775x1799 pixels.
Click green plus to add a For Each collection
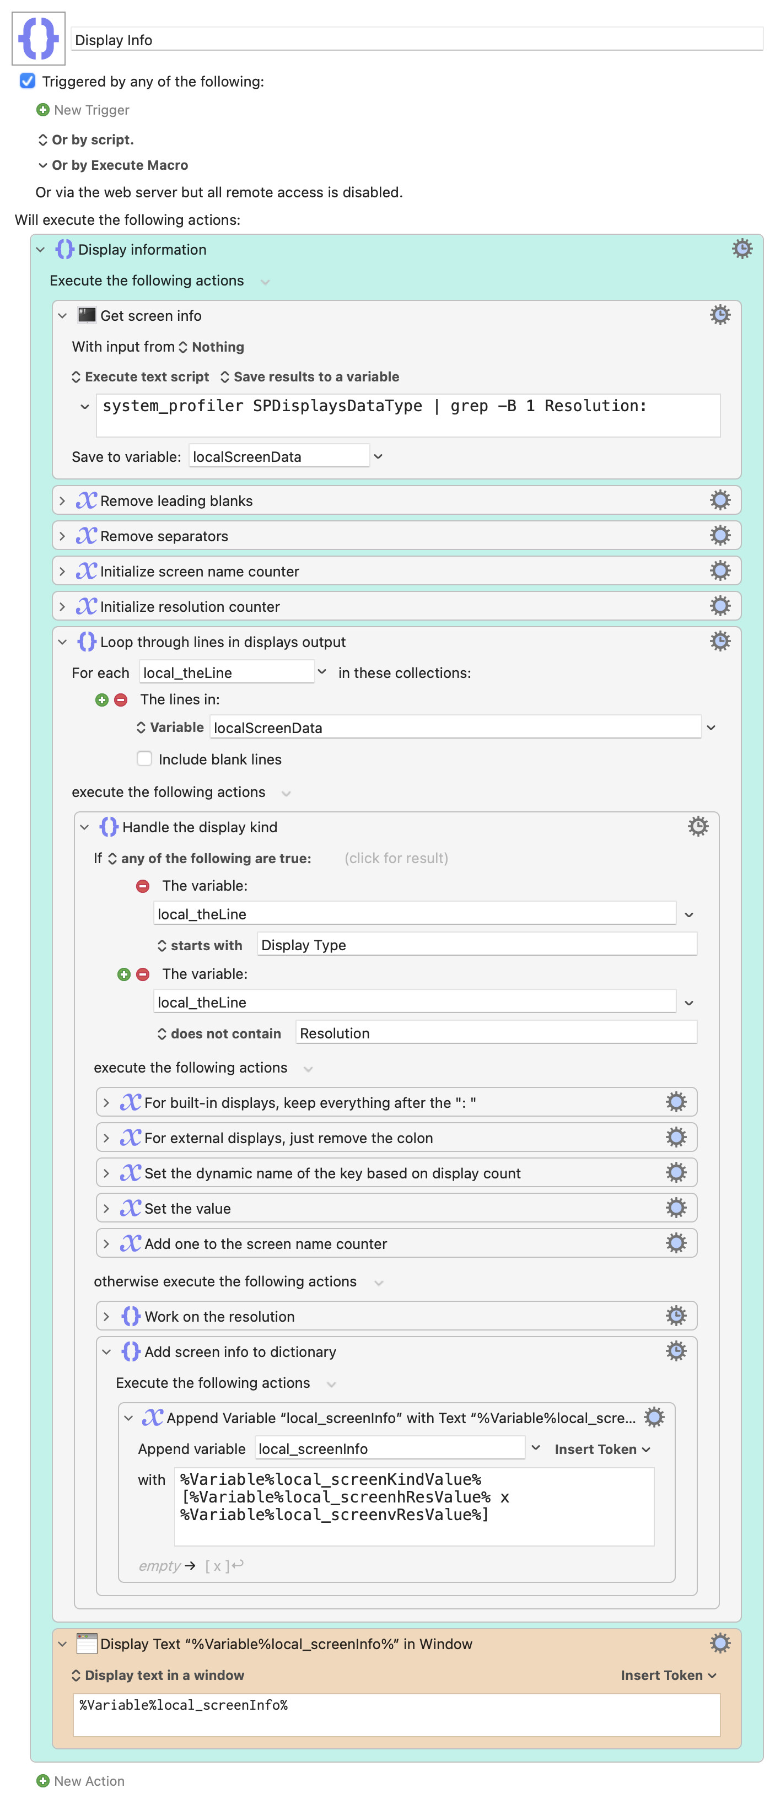click(x=102, y=699)
